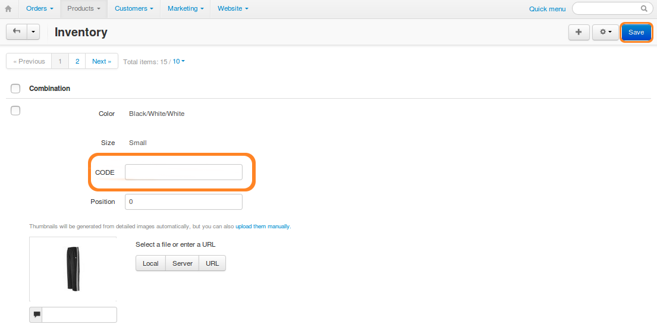The height and width of the screenshot is (327, 657).
Task: Open the Orders menu
Action: pyautogui.click(x=40, y=8)
